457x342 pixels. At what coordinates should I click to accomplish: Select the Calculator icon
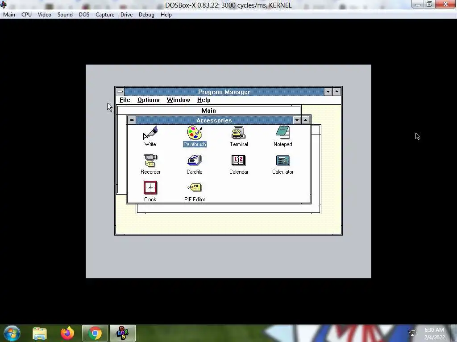283,160
